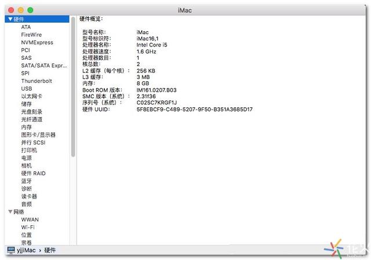Select SPI in the sidebar
The image size is (371, 260).
pyautogui.click(x=25, y=73)
